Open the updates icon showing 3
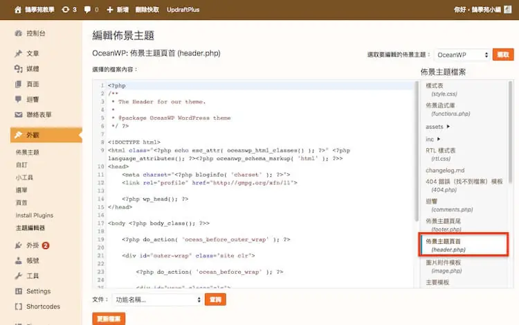The image size is (519, 325). pos(66,10)
